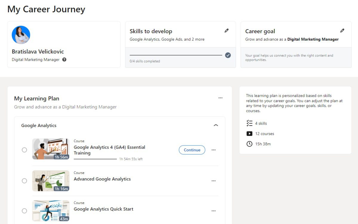Edit Career goal with pencil icon
This screenshot has width=358, height=224.
[x=342, y=31]
